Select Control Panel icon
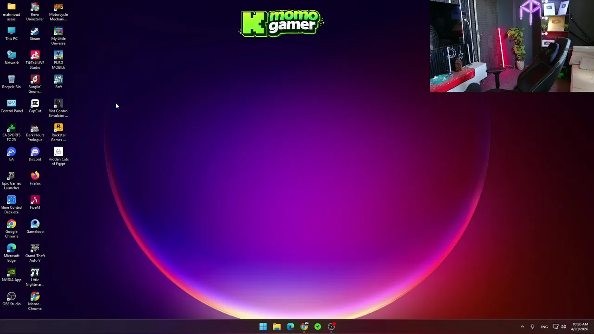 (11, 106)
